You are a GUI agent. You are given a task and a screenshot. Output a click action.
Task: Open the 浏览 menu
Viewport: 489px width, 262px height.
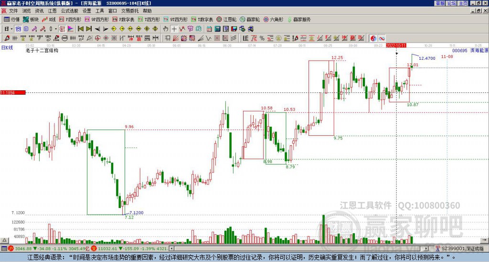click(x=27, y=11)
